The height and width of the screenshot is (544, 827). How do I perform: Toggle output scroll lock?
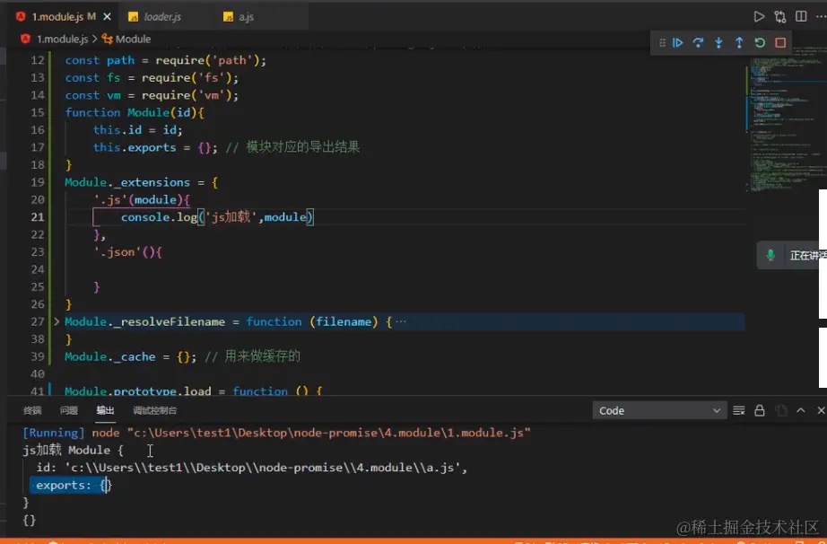[x=760, y=410]
